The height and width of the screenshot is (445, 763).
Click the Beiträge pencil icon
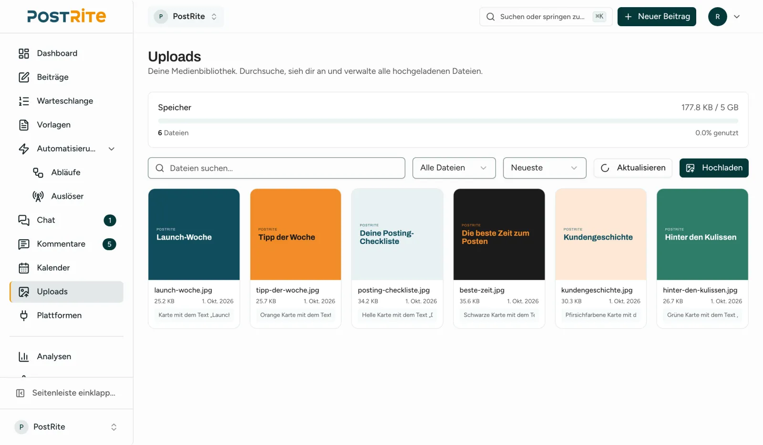[24, 77]
